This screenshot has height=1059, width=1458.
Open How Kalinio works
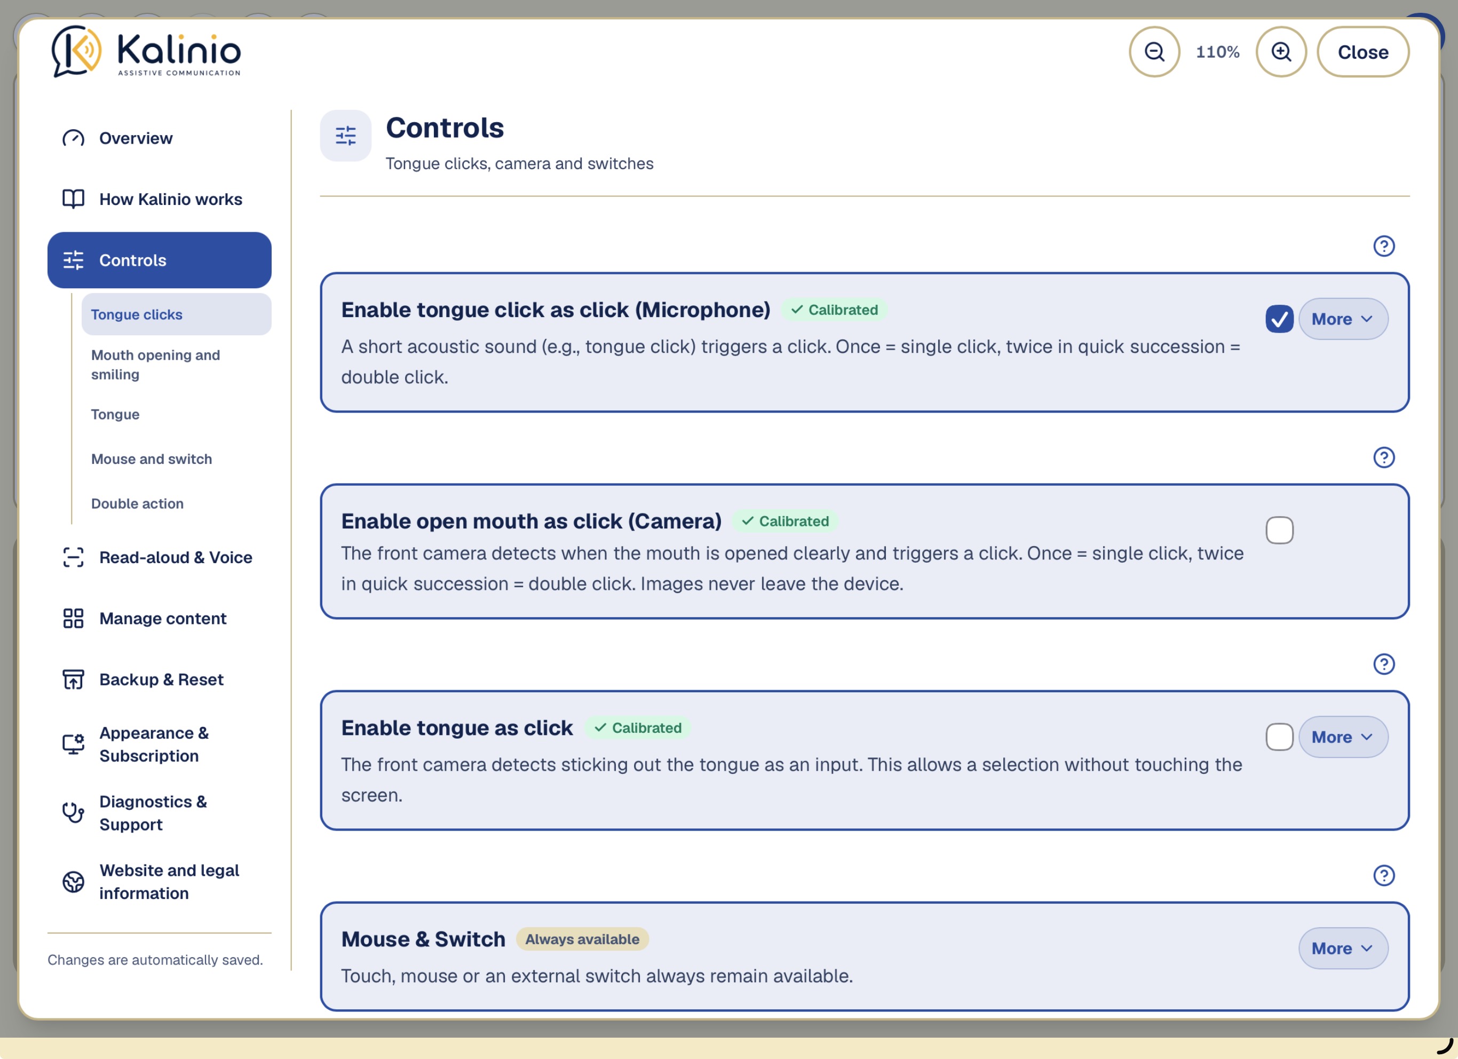coord(160,199)
